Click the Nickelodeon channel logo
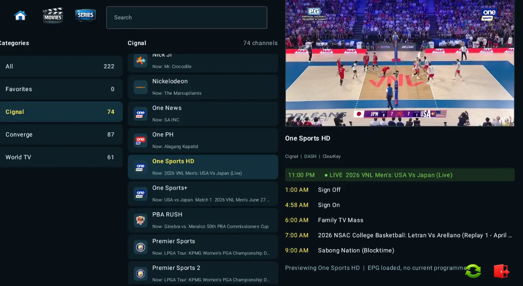Image resolution: width=523 pixels, height=286 pixels. pyautogui.click(x=140, y=87)
